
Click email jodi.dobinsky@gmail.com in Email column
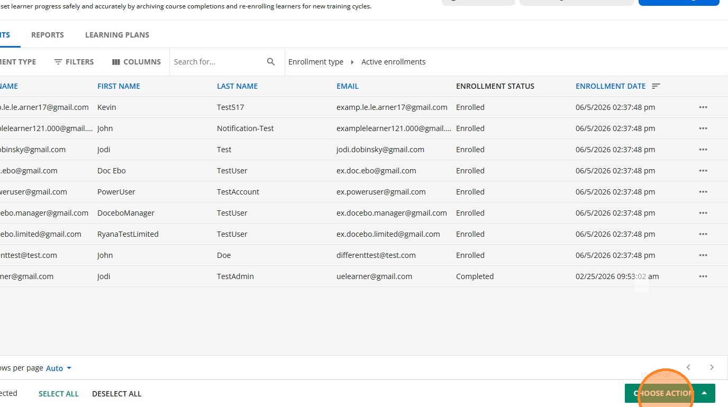(380, 150)
